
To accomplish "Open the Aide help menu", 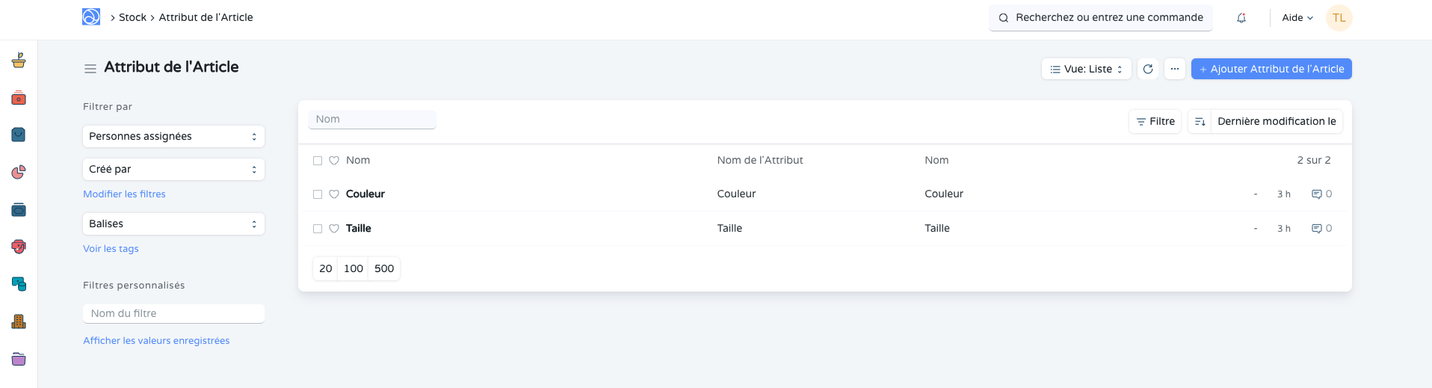I will click(1297, 18).
